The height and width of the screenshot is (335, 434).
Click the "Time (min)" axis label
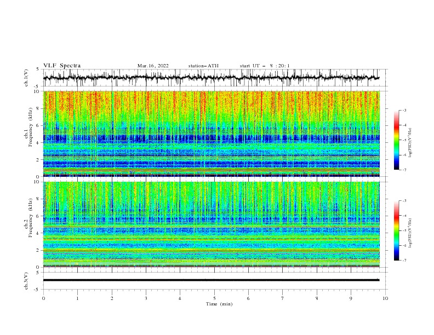coord(219,304)
